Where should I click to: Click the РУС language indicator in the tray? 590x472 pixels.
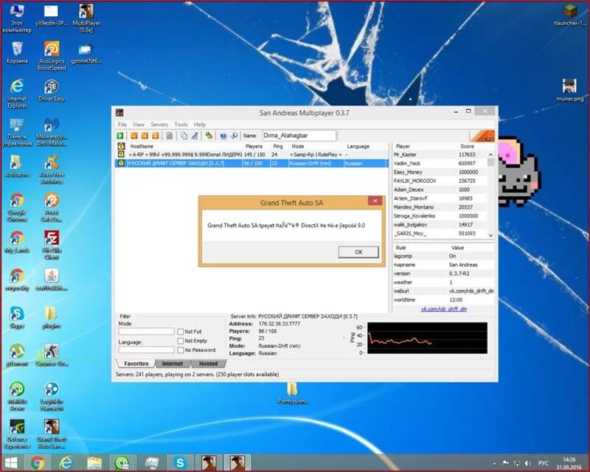[x=543, y=463]
